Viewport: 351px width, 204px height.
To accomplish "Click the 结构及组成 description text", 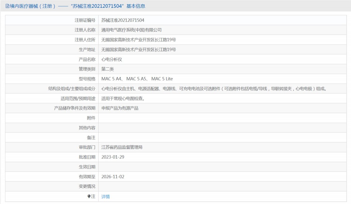I will (x=214, y=89).
